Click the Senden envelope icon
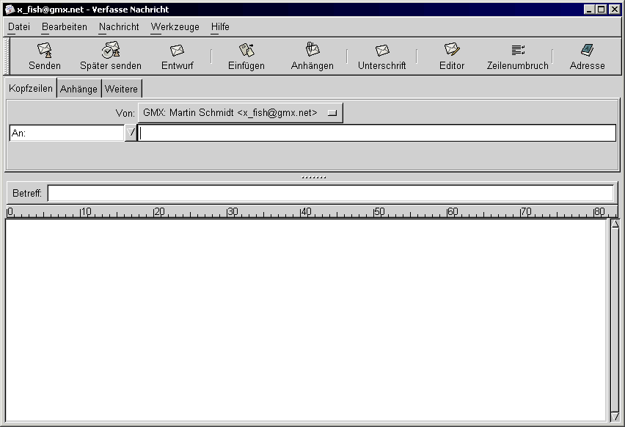This screenshot has height=427, width=625. [45, 50]
